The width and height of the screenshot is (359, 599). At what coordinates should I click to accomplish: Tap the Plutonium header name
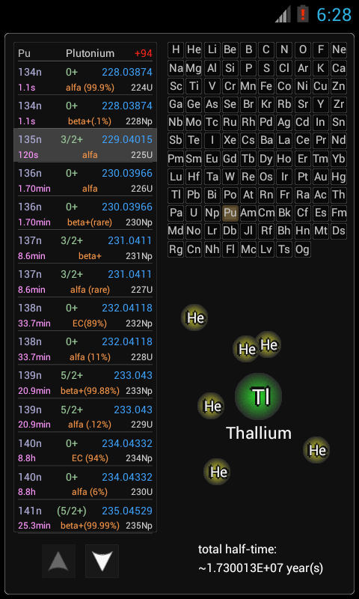point(90,53)
